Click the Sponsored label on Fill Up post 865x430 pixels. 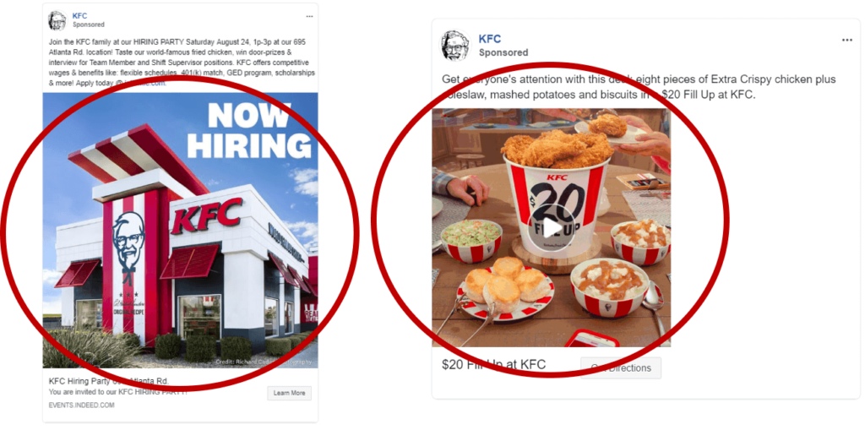point(503,52)
